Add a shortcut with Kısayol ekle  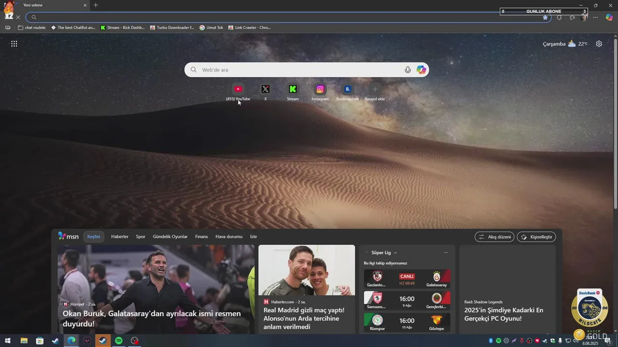pos(375,92)
